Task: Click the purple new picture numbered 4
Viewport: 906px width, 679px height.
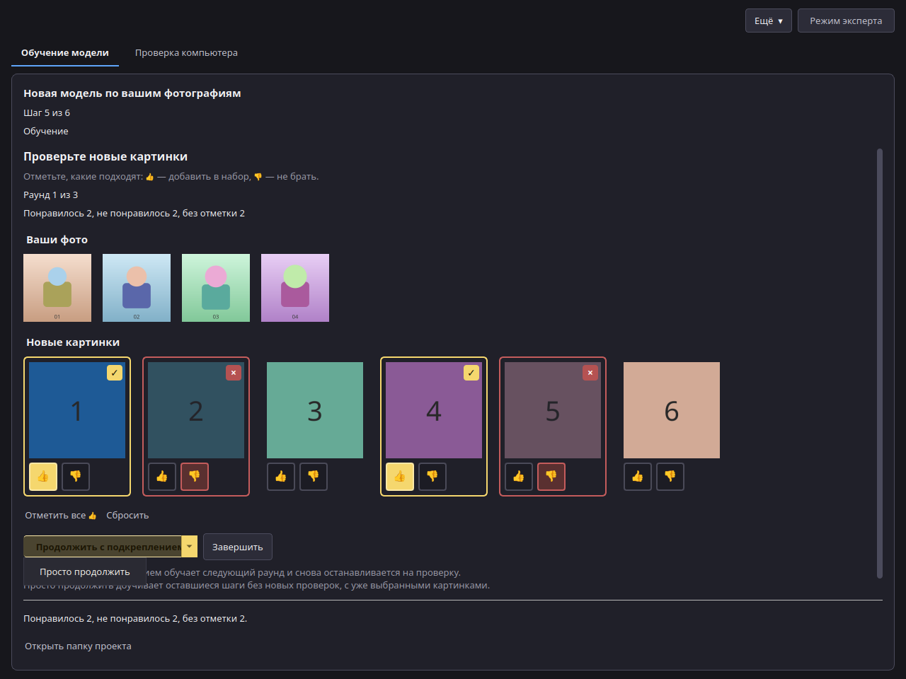Action: pyautogui.click(x=434, y=410)
